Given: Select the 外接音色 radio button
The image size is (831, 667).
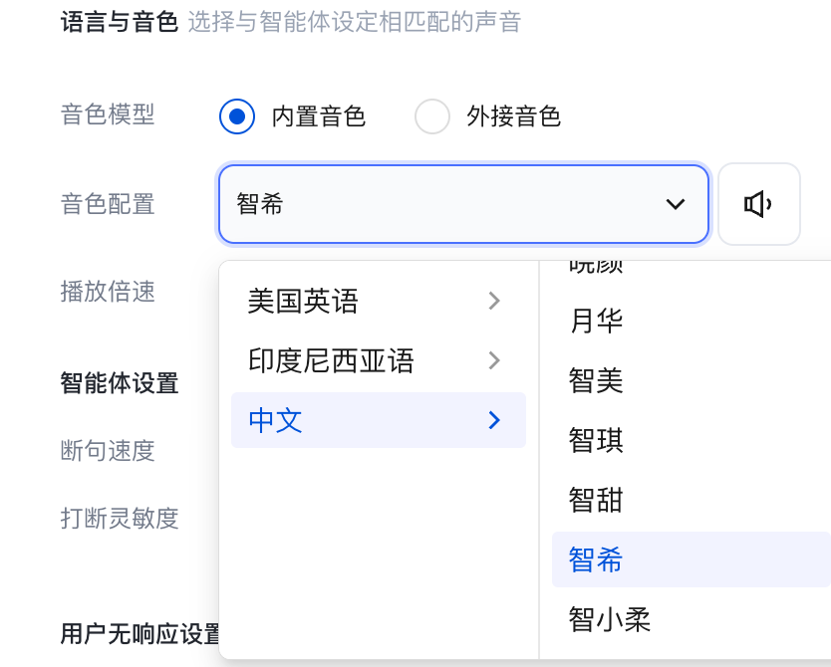Looking at the screenshot, I should [x=431, y=116].
